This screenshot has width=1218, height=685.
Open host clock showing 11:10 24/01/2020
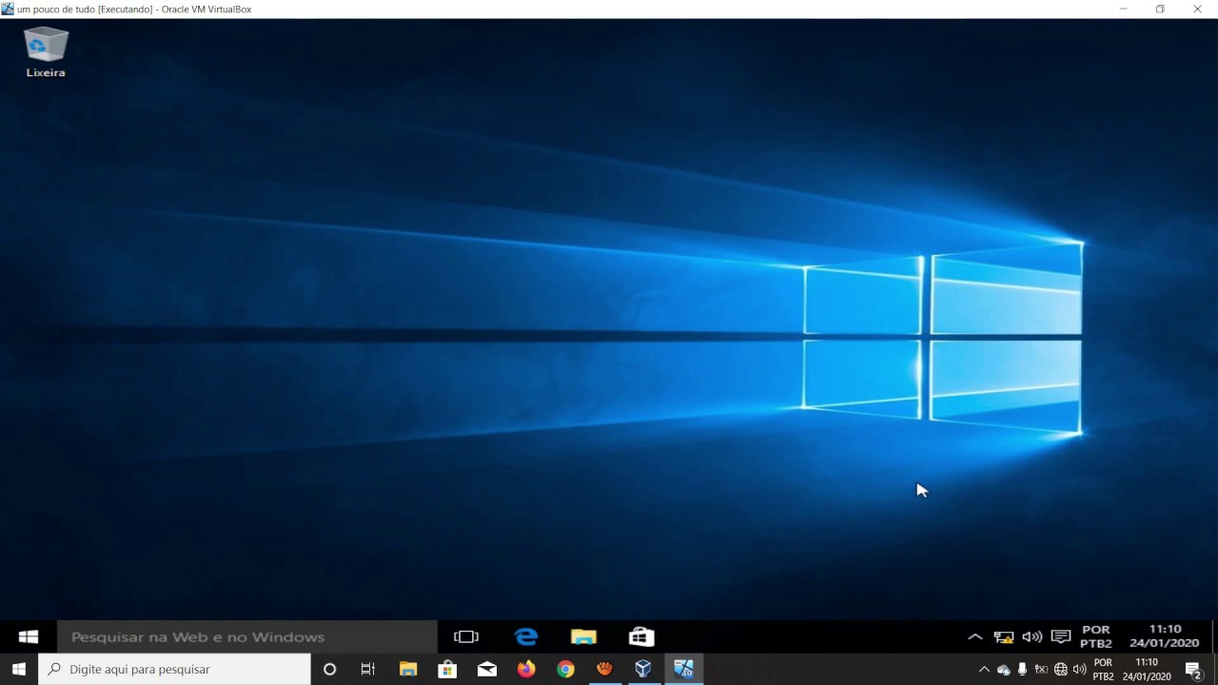click(1147, 669)
